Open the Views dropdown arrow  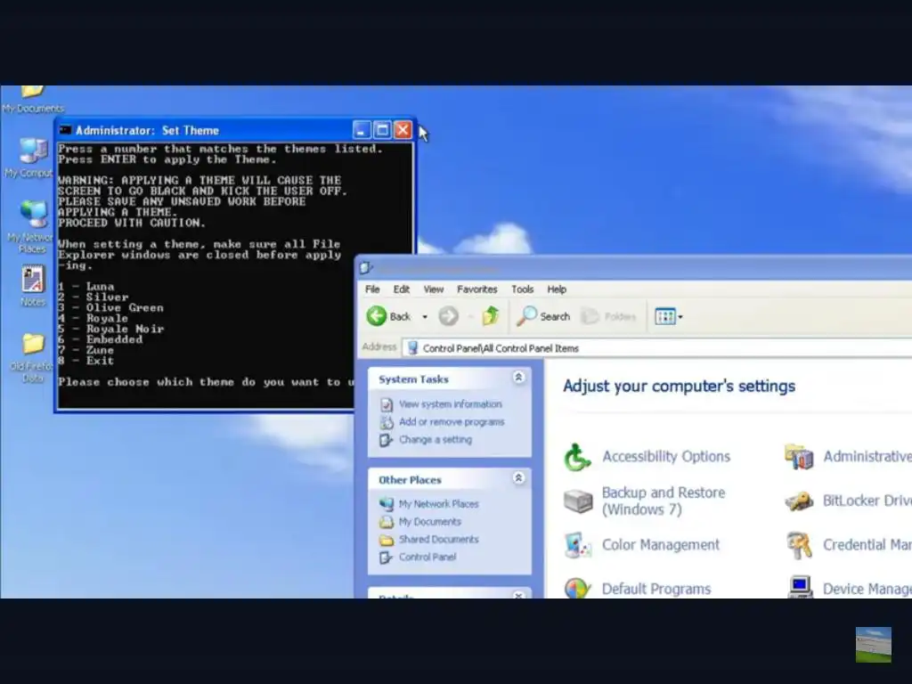(x=680, y=317)
